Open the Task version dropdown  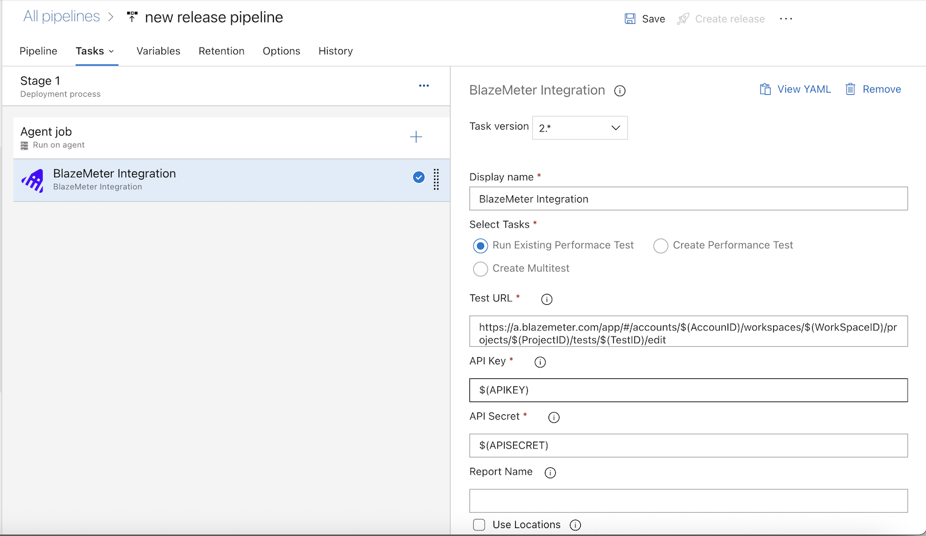tap(579, 128)
